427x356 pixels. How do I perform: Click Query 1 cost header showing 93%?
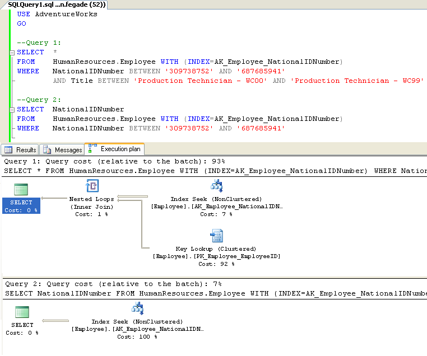114,161
